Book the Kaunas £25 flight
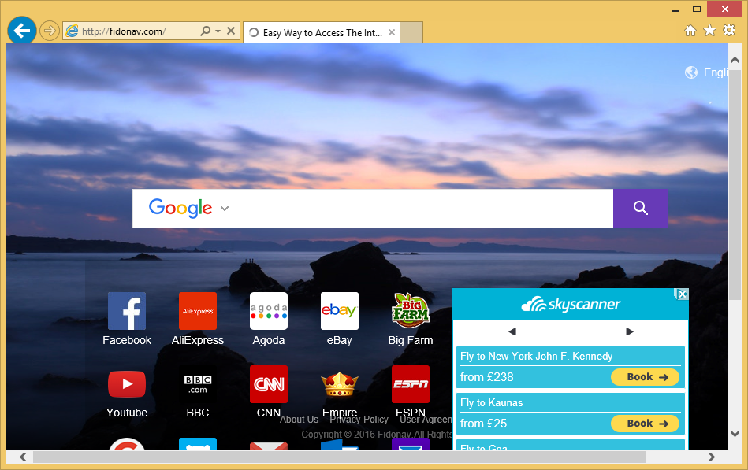 click(x=645, y=424)
